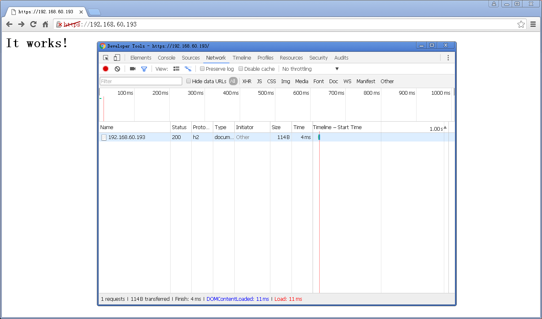Open the Resources tab
The height and width of the screenshot is (319, 542).
point(291,58)
